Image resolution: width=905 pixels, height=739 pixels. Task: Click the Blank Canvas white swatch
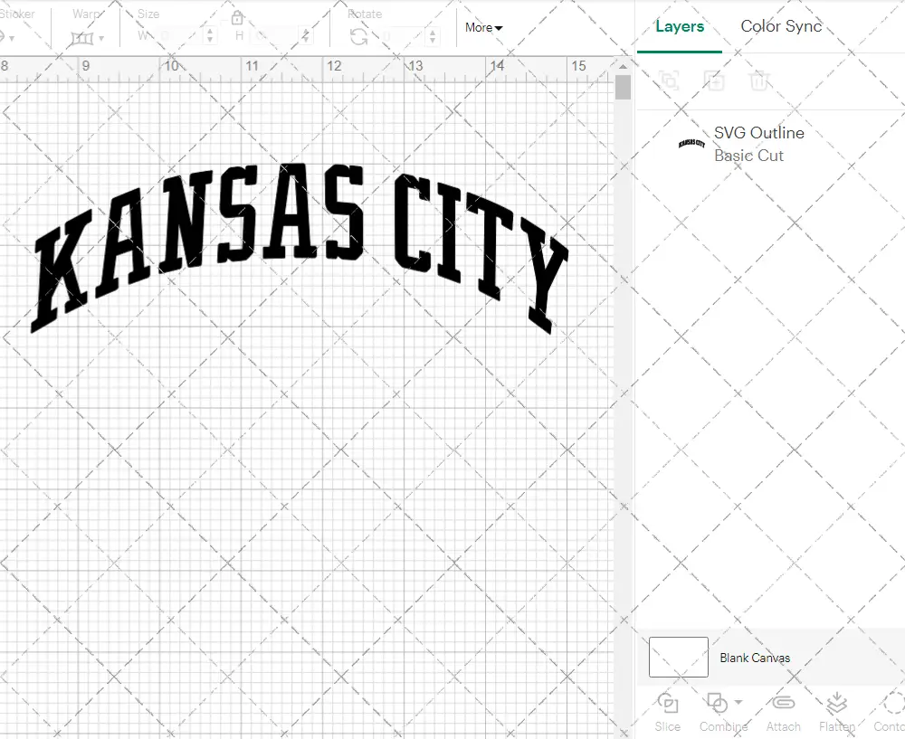pyautogui.click(x=679, y=658)
